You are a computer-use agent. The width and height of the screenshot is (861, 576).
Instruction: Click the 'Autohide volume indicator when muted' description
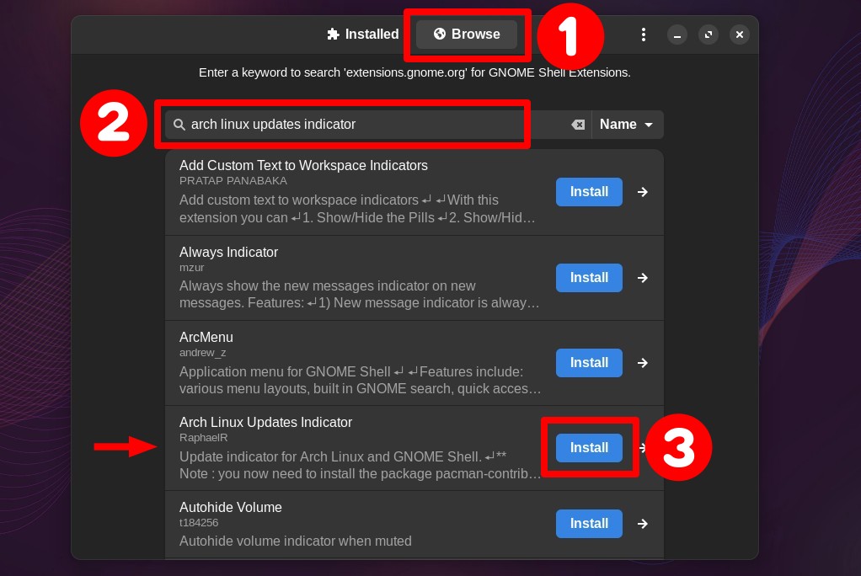point(296,541)
